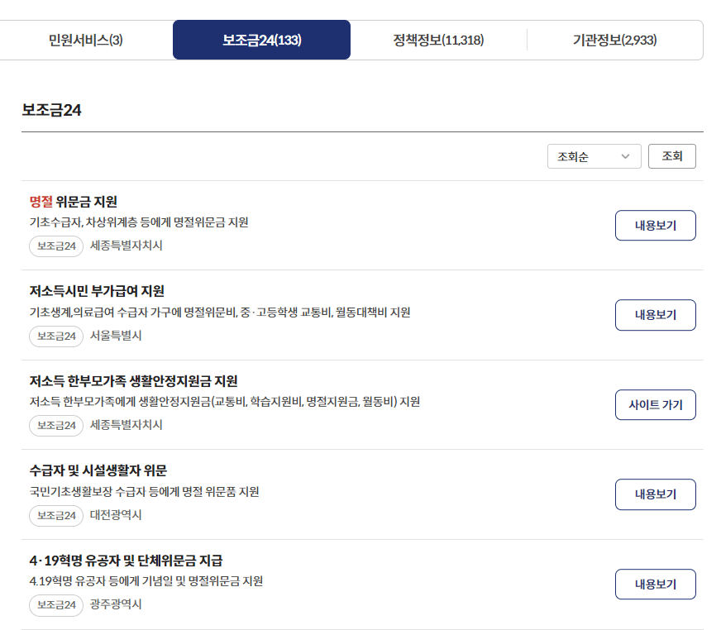The height and width of the screenshot is (630, 721).
Task: Click 내용보기 for 명절 위문금 지원
Action: (655, 225)
